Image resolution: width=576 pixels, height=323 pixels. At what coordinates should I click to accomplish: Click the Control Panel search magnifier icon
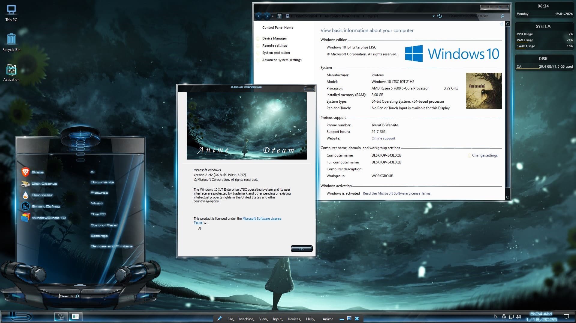(502, 16)
